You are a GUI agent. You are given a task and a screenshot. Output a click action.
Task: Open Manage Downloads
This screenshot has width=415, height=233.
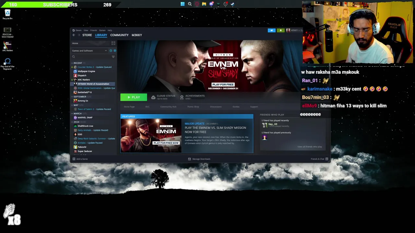(x=199, y=159)
